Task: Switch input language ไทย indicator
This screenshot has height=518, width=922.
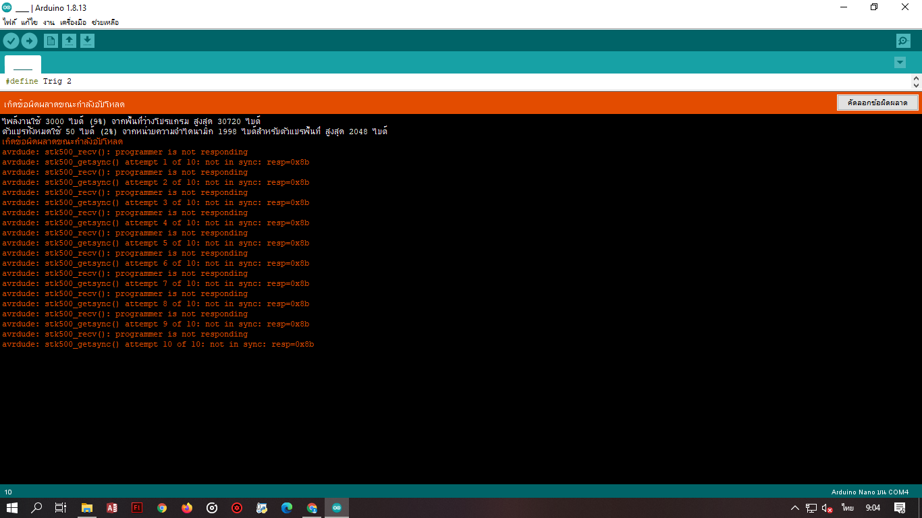Action: click(x=848, y=508)
